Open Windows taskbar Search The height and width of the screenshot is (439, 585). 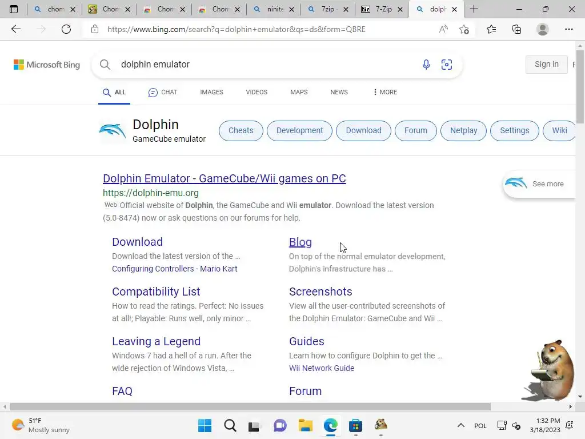pyautogui.click(x=230, y=425)
